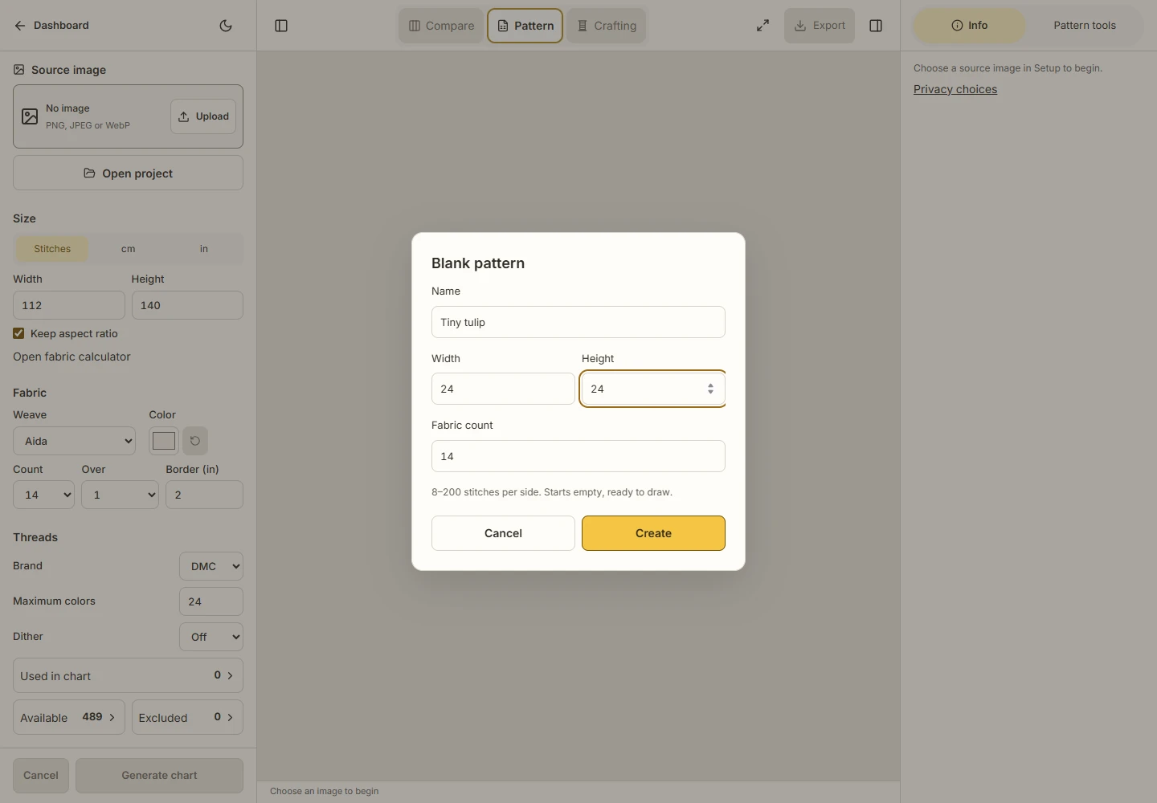Switch to the Pattern tab
1157x803 pixels.
[525, 26]
